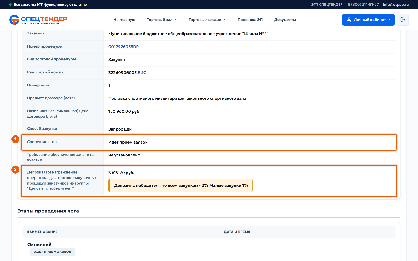This screenshot has height=261, width=418.
Task: Click the ДАТА И ВРЕМЯ column header
Action: (237, 232)
